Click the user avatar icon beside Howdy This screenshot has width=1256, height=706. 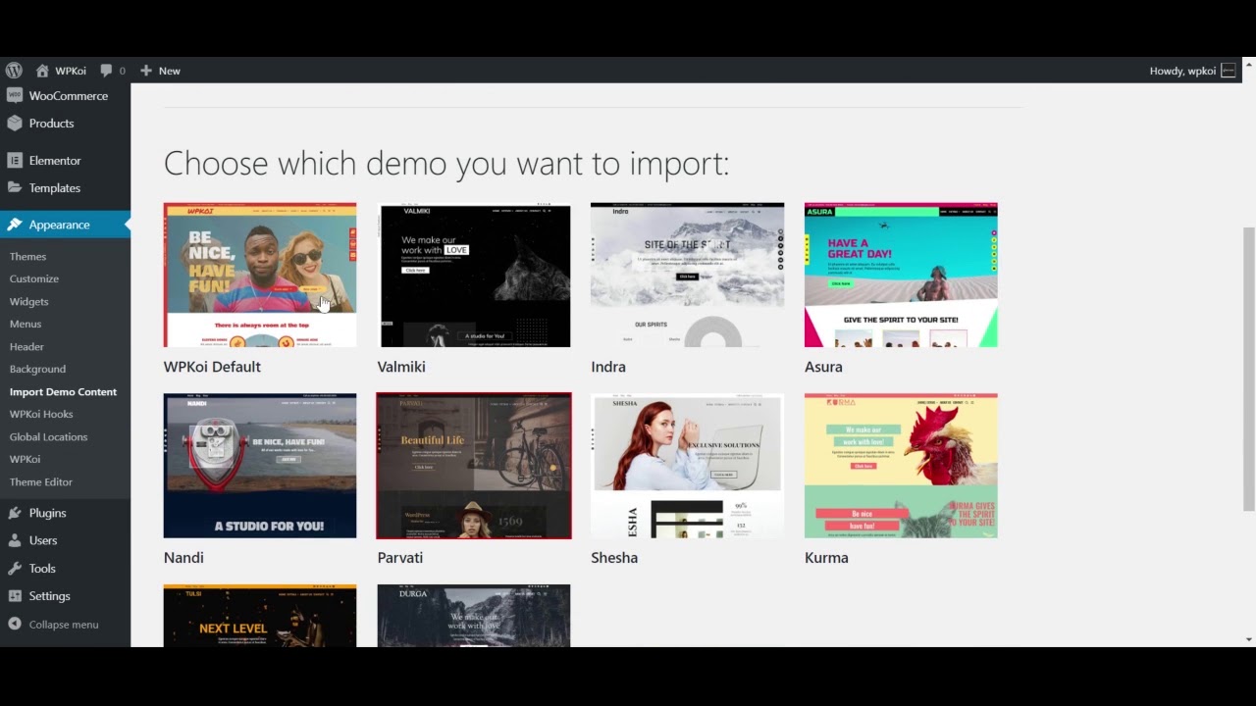1228,71
